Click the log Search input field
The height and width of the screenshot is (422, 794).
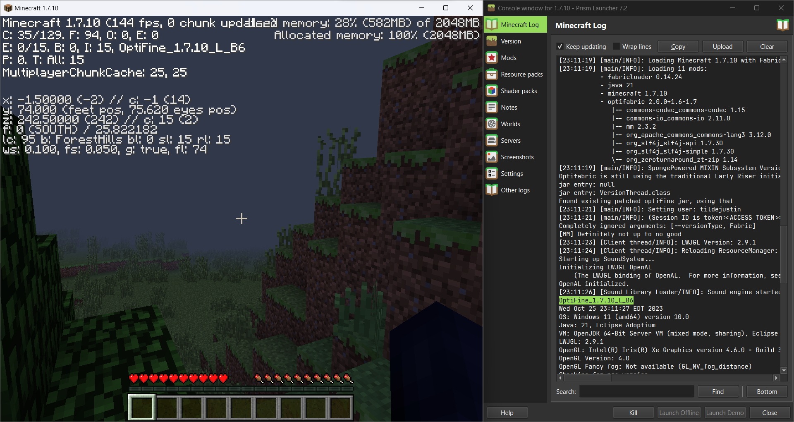(636, 391)
